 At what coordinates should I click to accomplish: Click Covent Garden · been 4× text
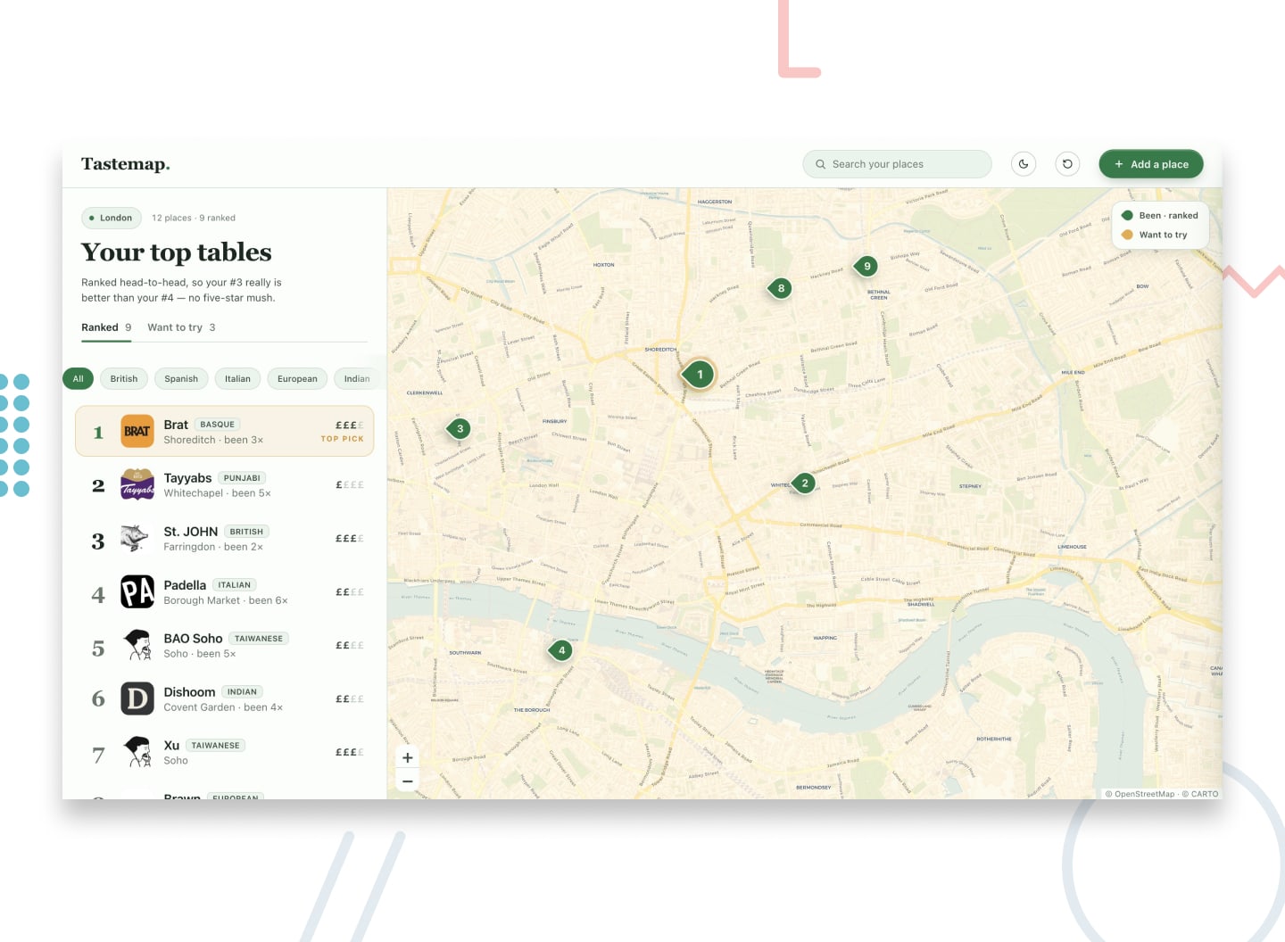pyautogui.click(x=223, y=707)
